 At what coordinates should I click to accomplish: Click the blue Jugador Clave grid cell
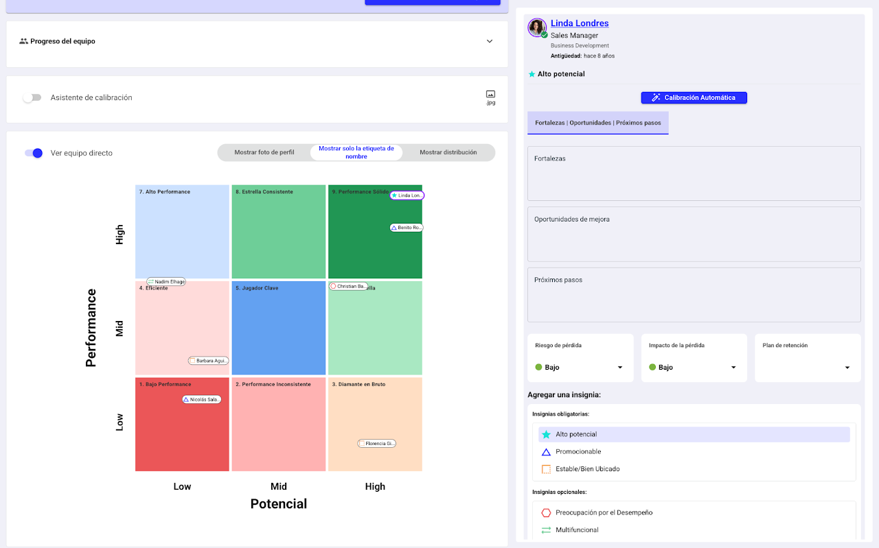279,329
